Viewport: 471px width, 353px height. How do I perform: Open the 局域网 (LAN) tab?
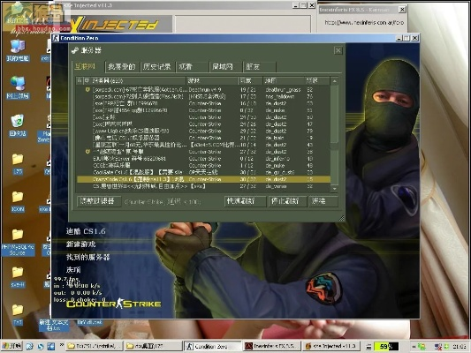coord(225,66)
